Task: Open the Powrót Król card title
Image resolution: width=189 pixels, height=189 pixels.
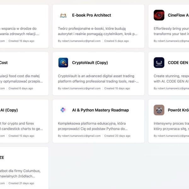Action: tap(178, 110)
